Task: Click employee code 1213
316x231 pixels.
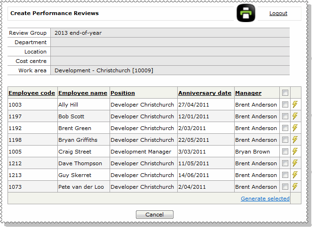Action: [15, 175]
